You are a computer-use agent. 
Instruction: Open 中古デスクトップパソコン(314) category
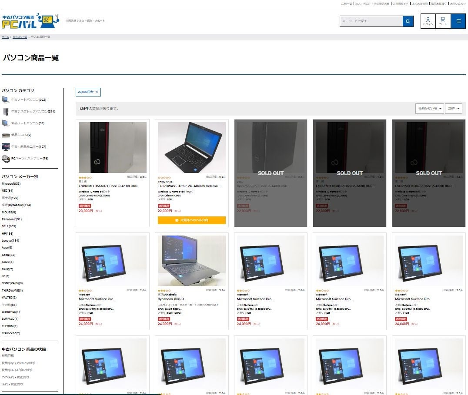coord(33,112)
